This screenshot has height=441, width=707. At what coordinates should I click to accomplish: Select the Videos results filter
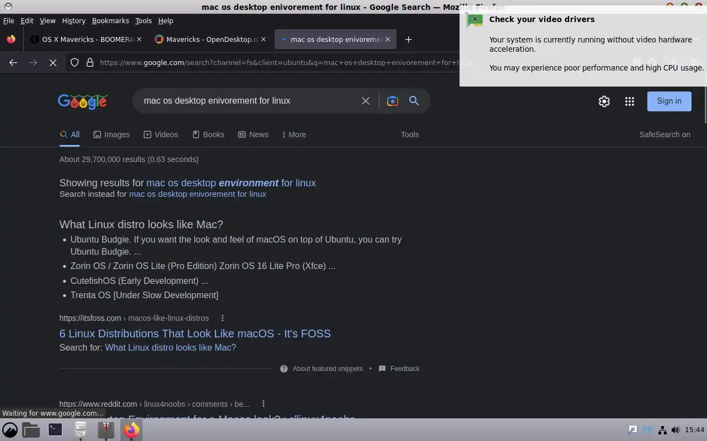161,135
